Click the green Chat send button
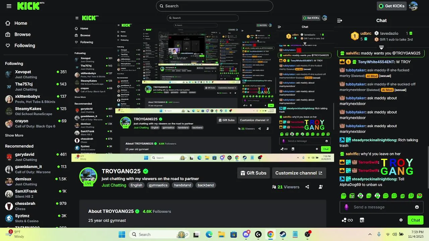The height and width of the screenshot is (241, 429). [x=416, y=220]
